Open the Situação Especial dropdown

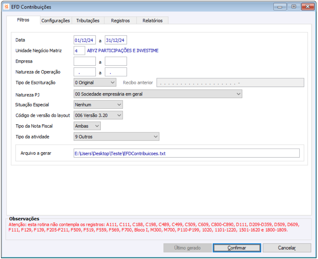coord(98,105)
